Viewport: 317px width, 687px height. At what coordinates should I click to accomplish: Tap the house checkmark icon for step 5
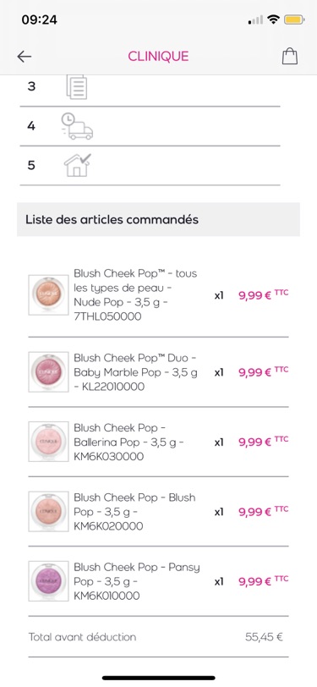pyautogui.click(x=78, y=165)
